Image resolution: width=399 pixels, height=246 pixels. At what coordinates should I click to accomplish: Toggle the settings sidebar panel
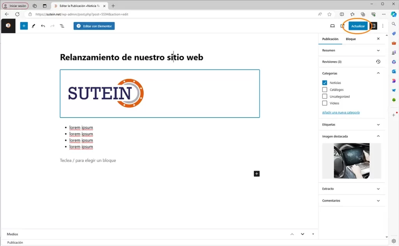click(x=373, y=26)
